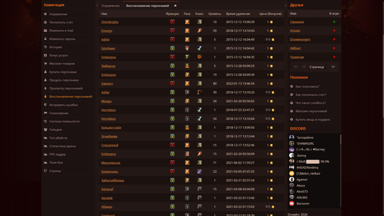Collapse navigation panel arrow beside tabs
Image resolution: width=384 pixels, height=216 pixels.
tap(97, 5)
